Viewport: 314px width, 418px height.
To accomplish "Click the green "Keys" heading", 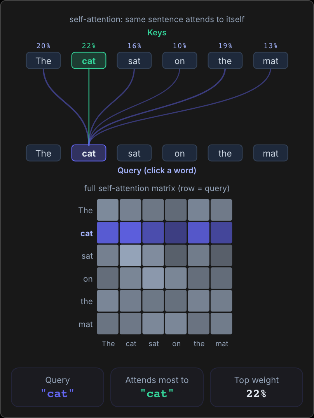I will pyautogui.click(x=157, y=33).
